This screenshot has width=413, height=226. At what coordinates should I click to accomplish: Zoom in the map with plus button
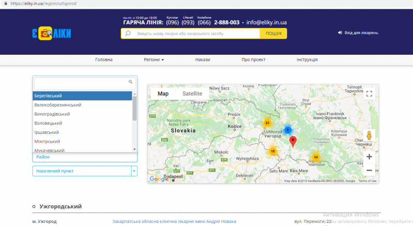pyautogui.click(x=369, y=157)
